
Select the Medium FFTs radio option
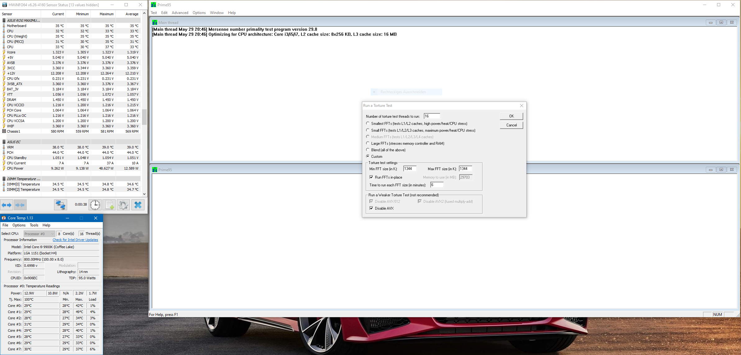[368, 137]
